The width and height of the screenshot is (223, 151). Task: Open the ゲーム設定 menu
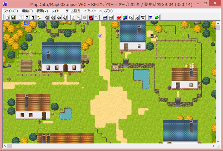[73, 11]
